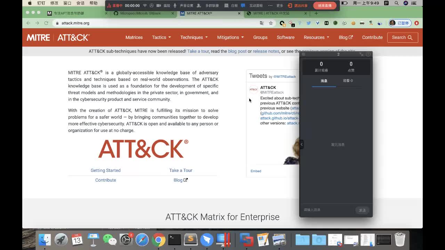
Task: Open DingTalk blue wing icon in dock
Action: tap(207, 240)
